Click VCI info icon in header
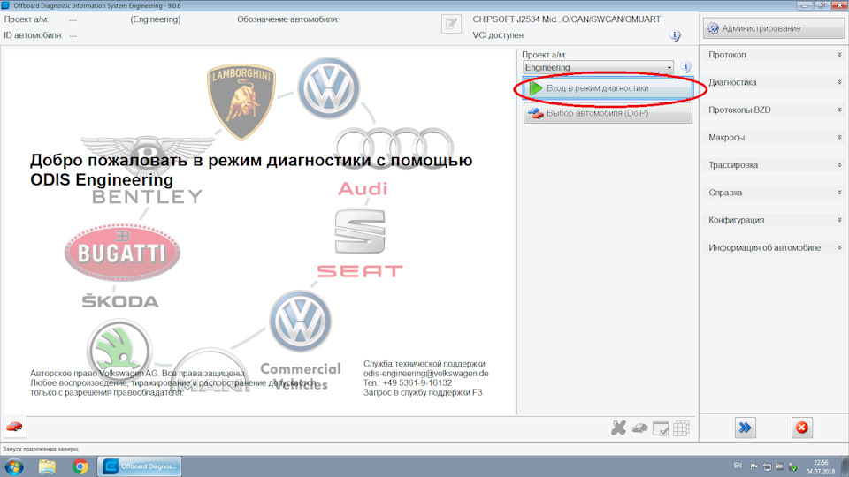 pos(675,35)
